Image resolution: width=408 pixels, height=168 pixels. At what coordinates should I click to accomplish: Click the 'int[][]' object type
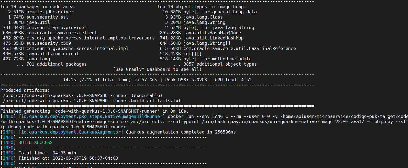pyautogui.click(x=193, y=54)
